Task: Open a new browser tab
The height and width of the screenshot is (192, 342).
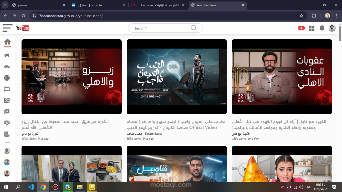Action: click(x=252, y=5)
